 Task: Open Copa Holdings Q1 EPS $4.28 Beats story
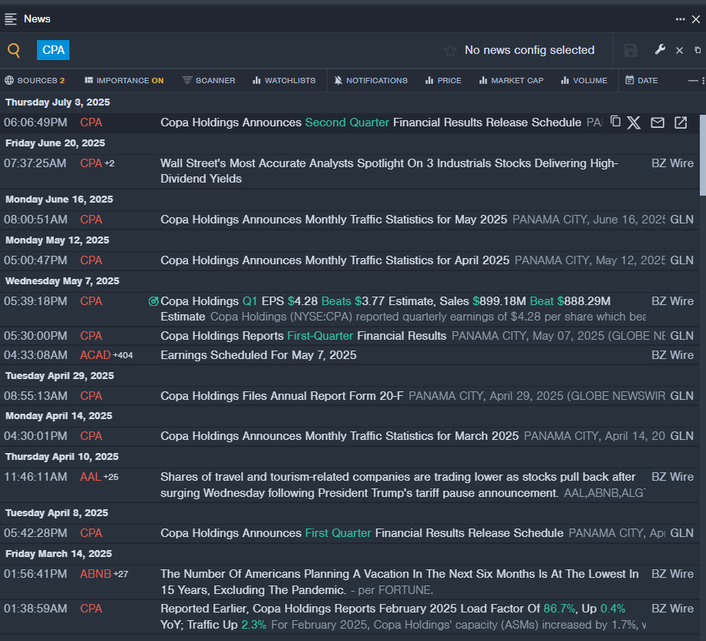pyautogui.click(x=385, y=309)
